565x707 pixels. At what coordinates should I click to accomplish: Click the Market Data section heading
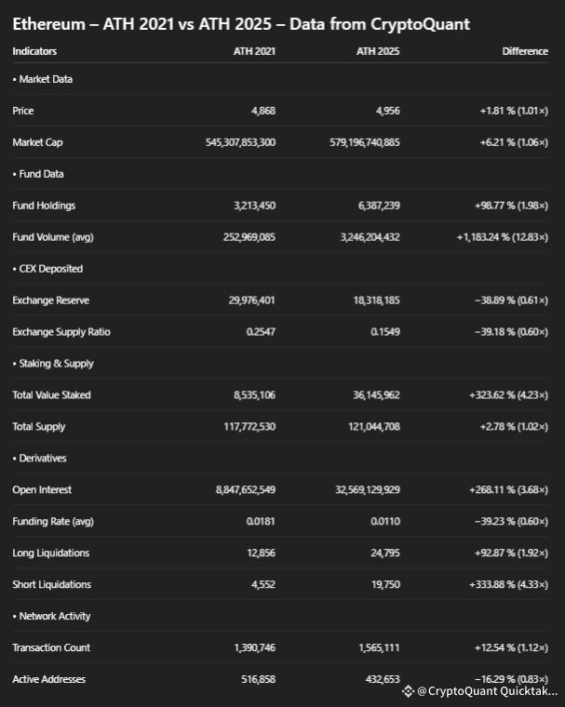click(43, 79)
